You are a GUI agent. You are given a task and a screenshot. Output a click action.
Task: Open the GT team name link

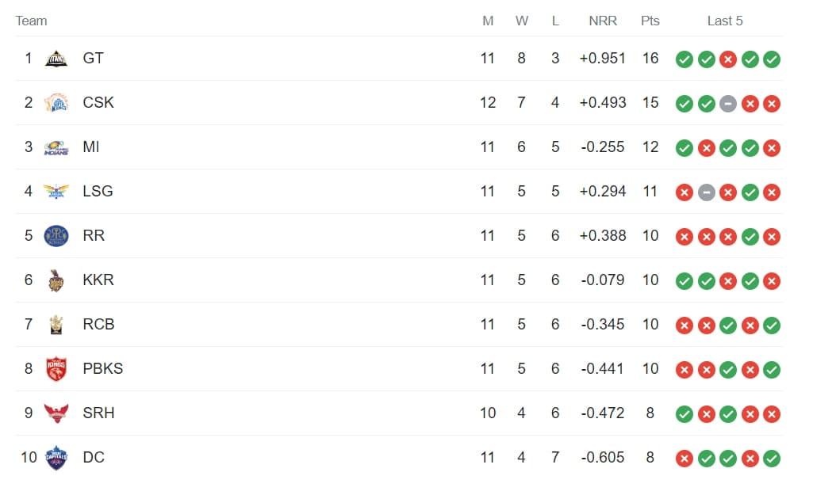pyautogui.click(x=93, y=59)
